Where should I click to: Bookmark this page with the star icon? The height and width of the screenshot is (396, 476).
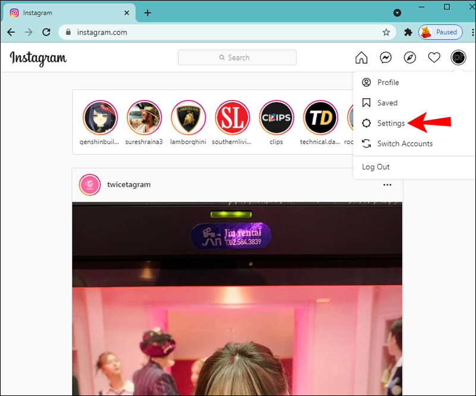[x=386, y=32]
